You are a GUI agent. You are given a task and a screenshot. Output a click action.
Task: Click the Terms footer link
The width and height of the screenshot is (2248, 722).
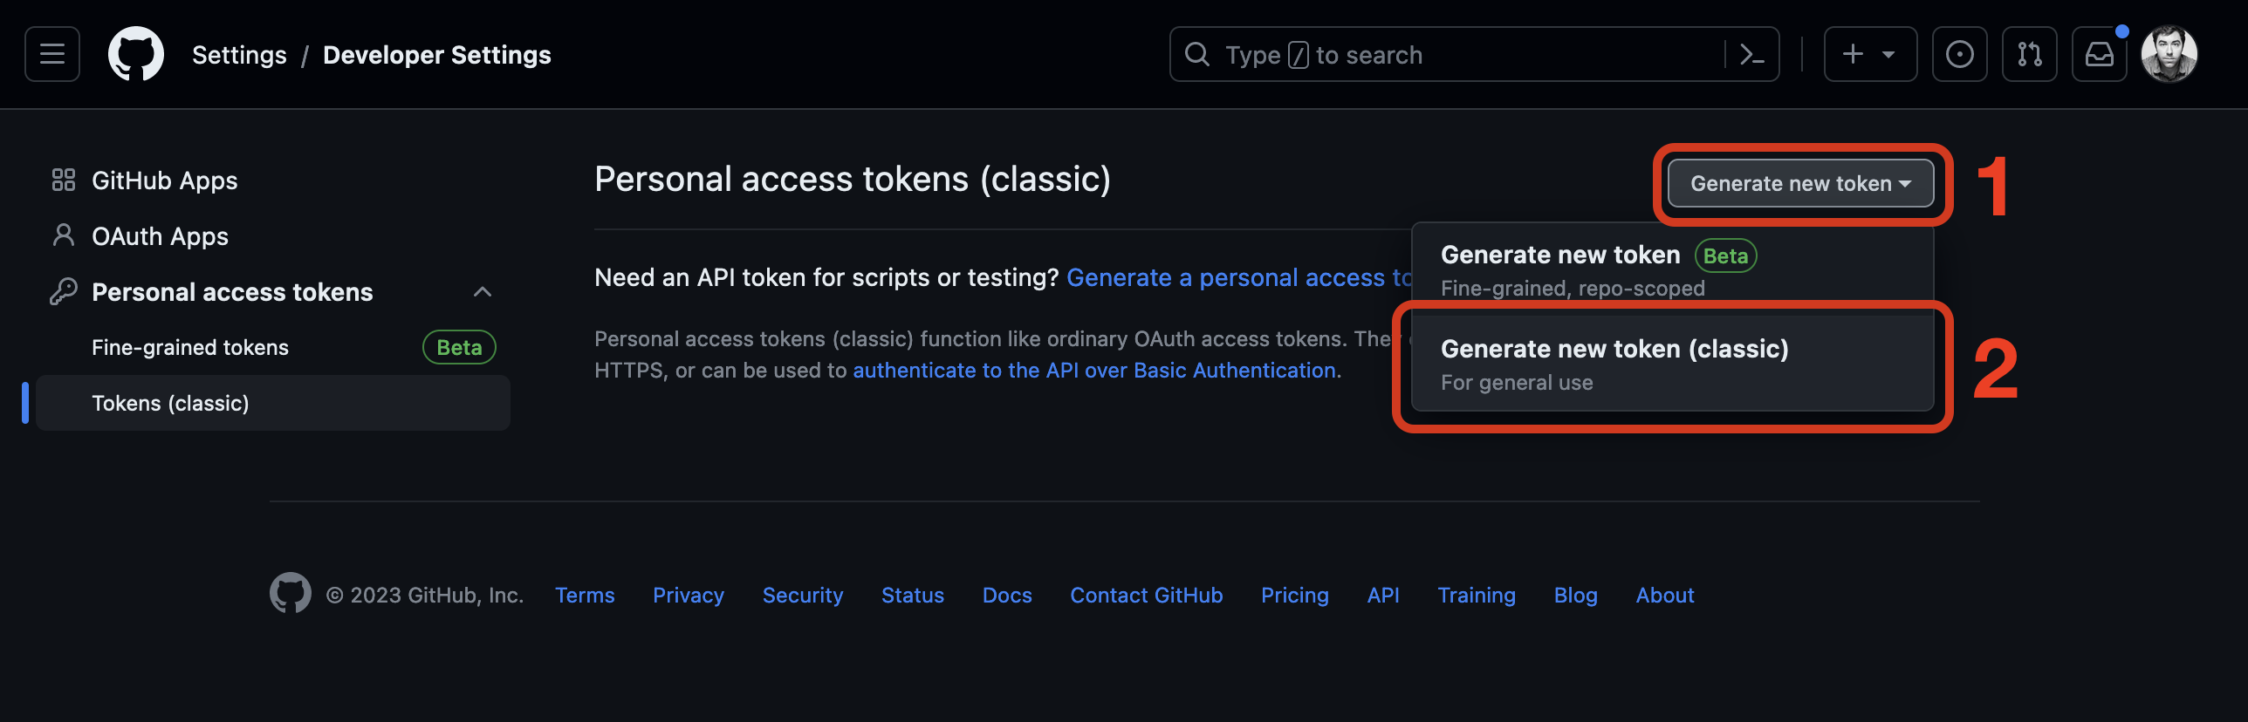coord(585,595)
